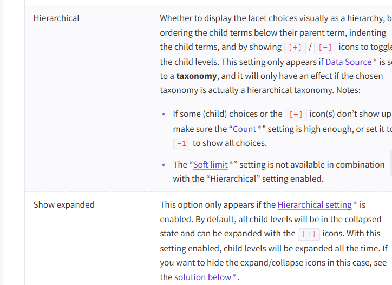Open the Soft limit link
This screenshot has width=392, height=285.
coord(210,164)
